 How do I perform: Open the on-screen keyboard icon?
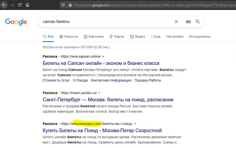[188, 22]
